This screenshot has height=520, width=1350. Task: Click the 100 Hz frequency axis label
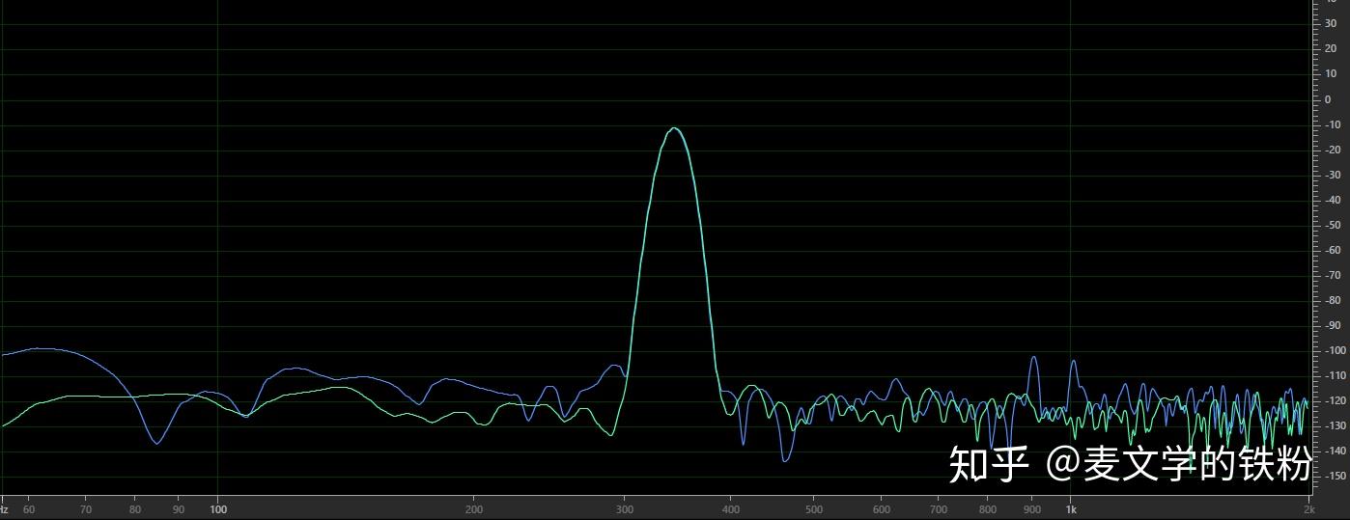click(218, 509)
